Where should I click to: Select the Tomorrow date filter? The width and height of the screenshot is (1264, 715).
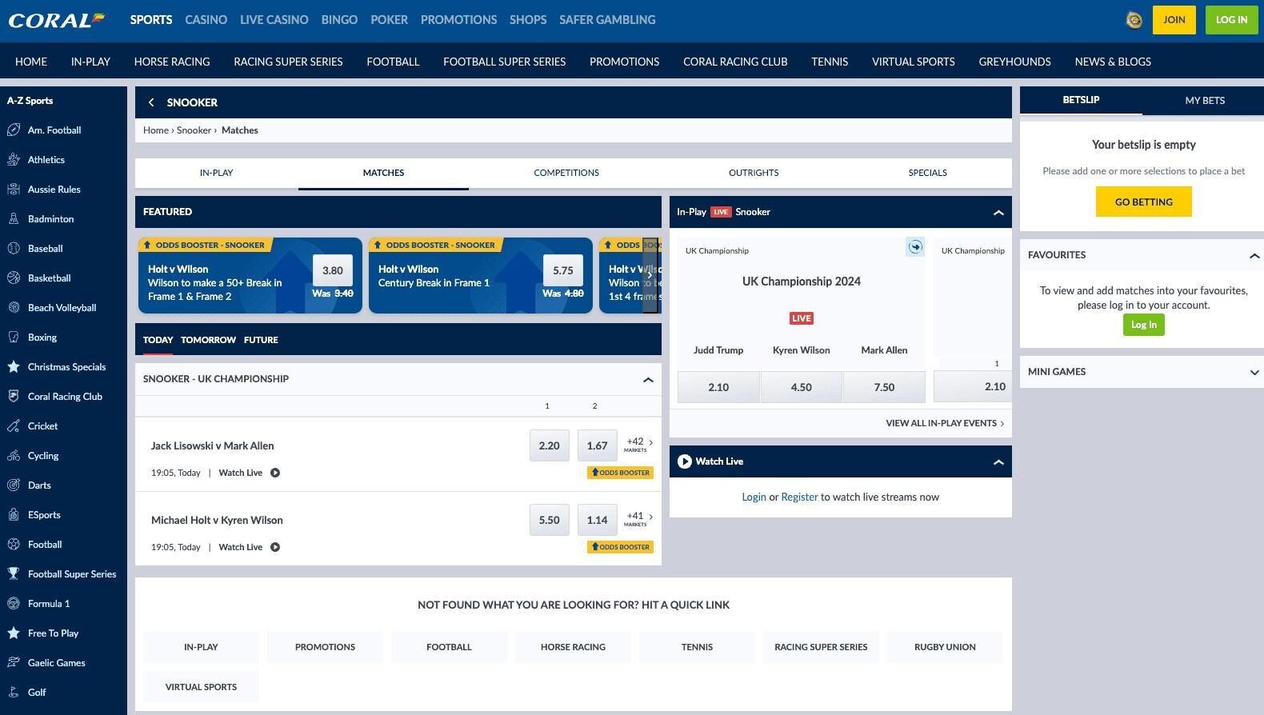click(x=208, y=340)
